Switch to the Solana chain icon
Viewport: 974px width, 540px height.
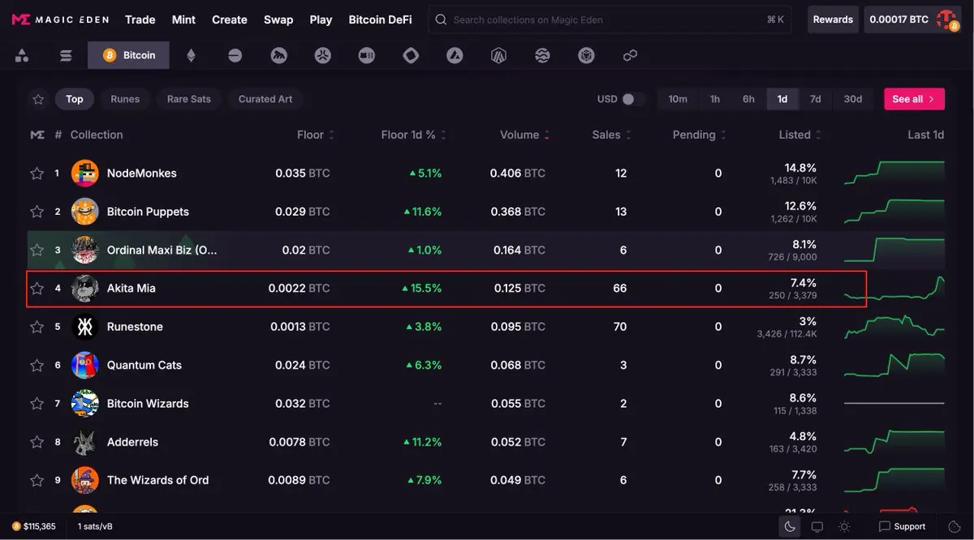click(x=66, y=55)
